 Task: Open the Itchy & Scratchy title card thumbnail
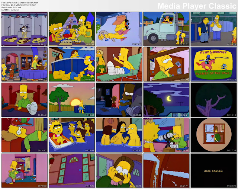coord(214,64)
